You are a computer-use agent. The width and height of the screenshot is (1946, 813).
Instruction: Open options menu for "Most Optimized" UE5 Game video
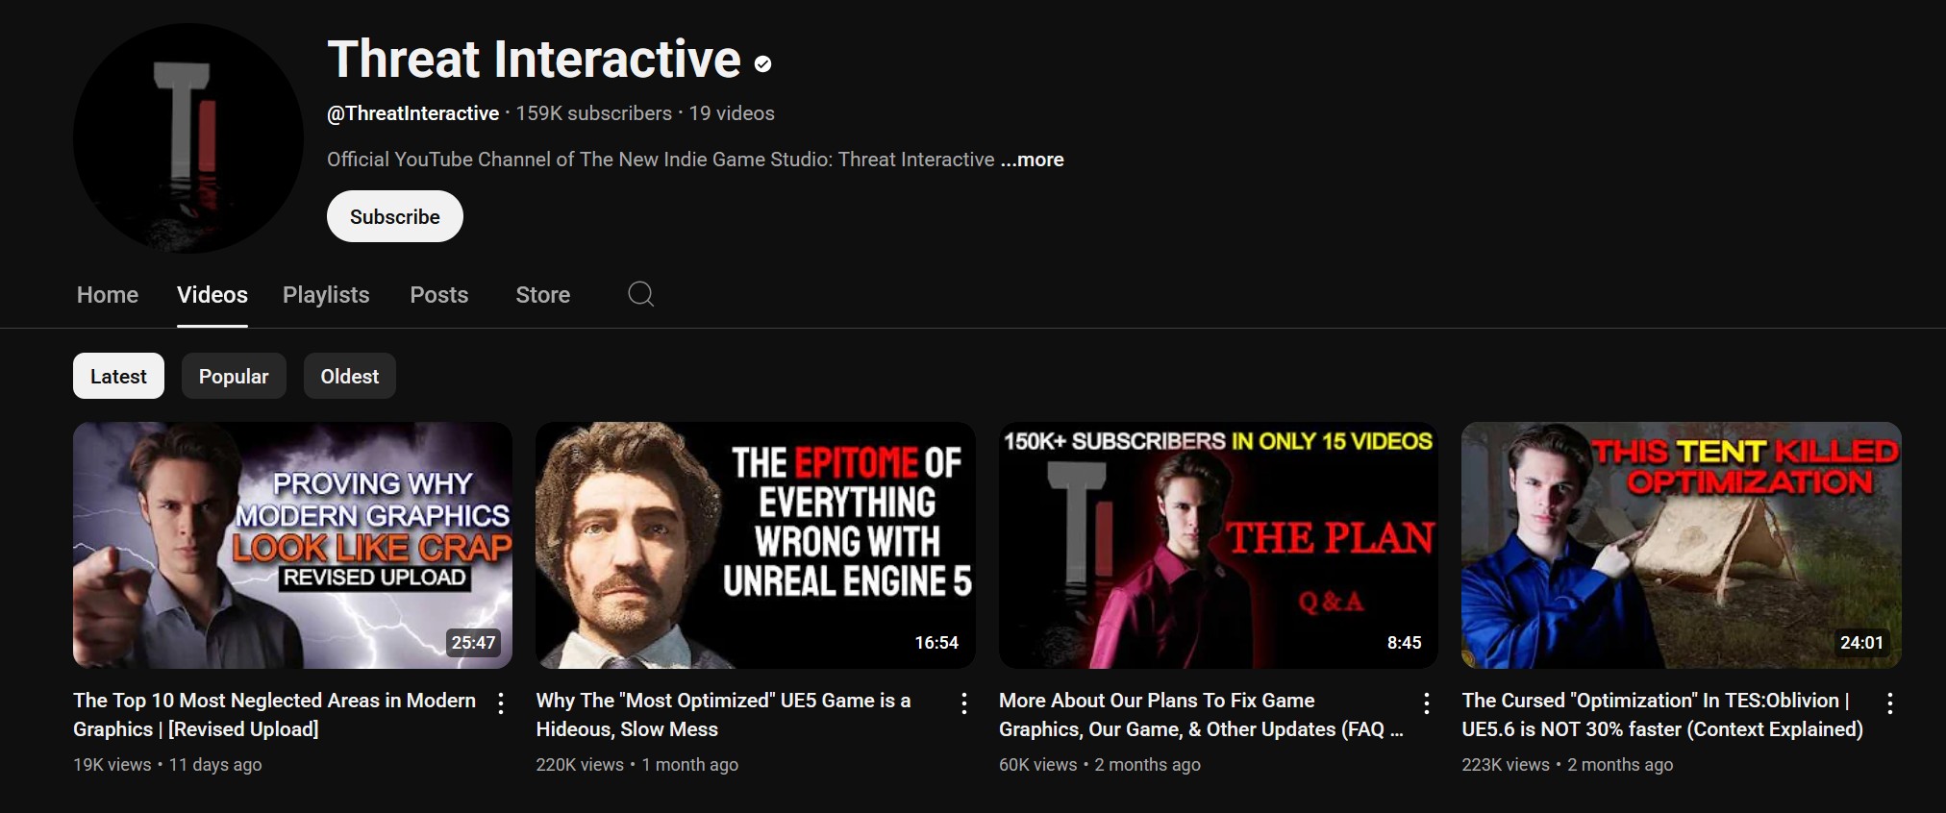tap(963, 703)
